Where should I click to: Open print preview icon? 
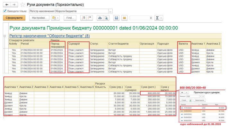pos(106,18)
